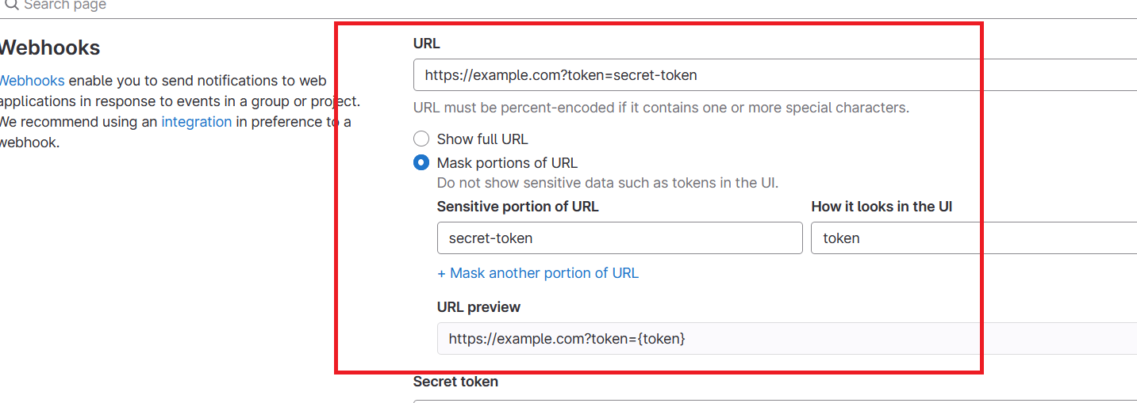Click the How it looks in the UI field
Image resolution: width=1137 pixels, height=403 pixels.
pyautogui.click(x=972, y=238)
